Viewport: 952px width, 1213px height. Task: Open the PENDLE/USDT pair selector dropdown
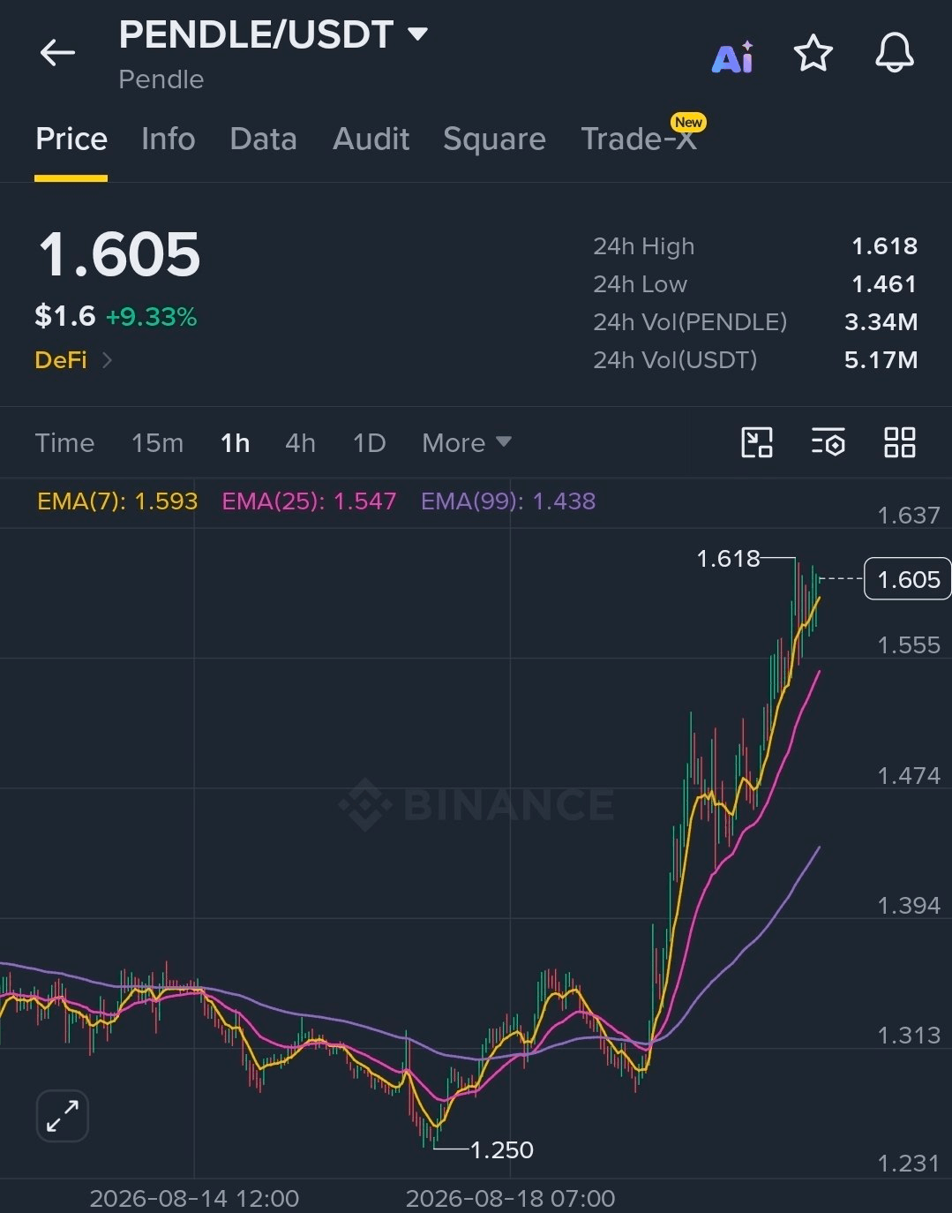[274, 35]
